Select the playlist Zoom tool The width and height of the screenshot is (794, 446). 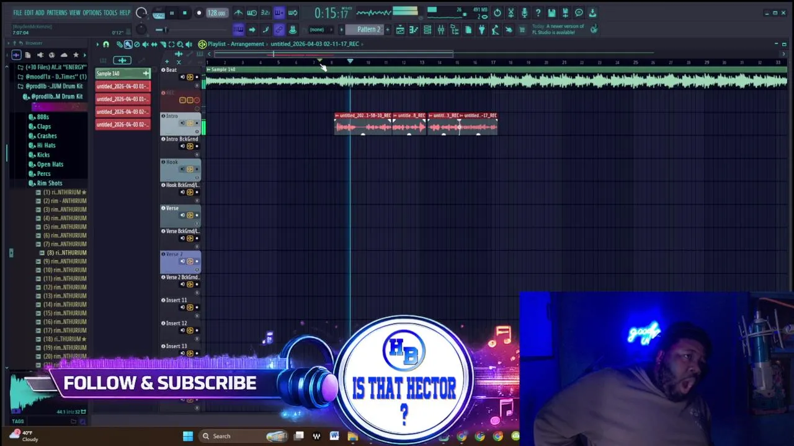pos(180,45)
